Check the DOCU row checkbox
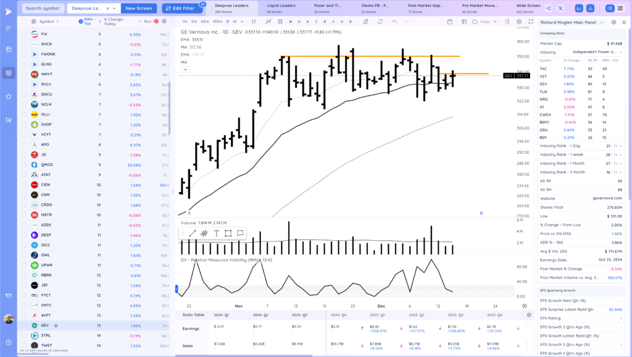Image resolution: width=632 pixels, height=357 pixels. 24,94
